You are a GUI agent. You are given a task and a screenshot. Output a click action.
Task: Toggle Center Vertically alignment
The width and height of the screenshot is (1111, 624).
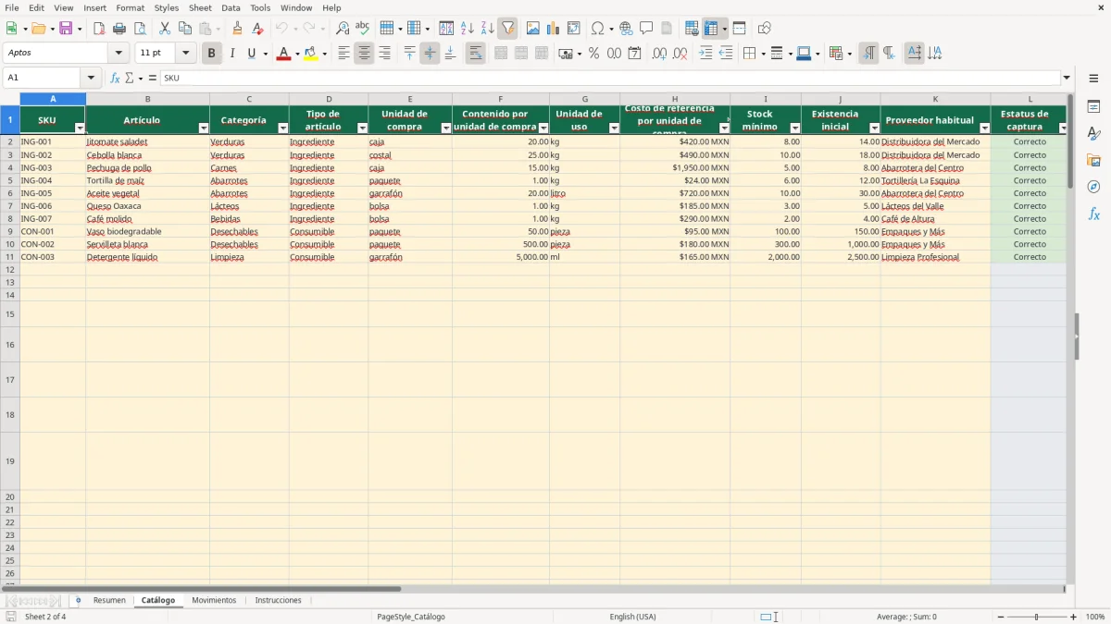coord(430,54)
